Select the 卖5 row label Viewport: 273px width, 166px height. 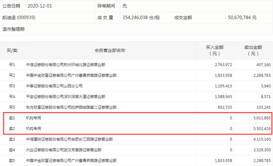[12, 160]
